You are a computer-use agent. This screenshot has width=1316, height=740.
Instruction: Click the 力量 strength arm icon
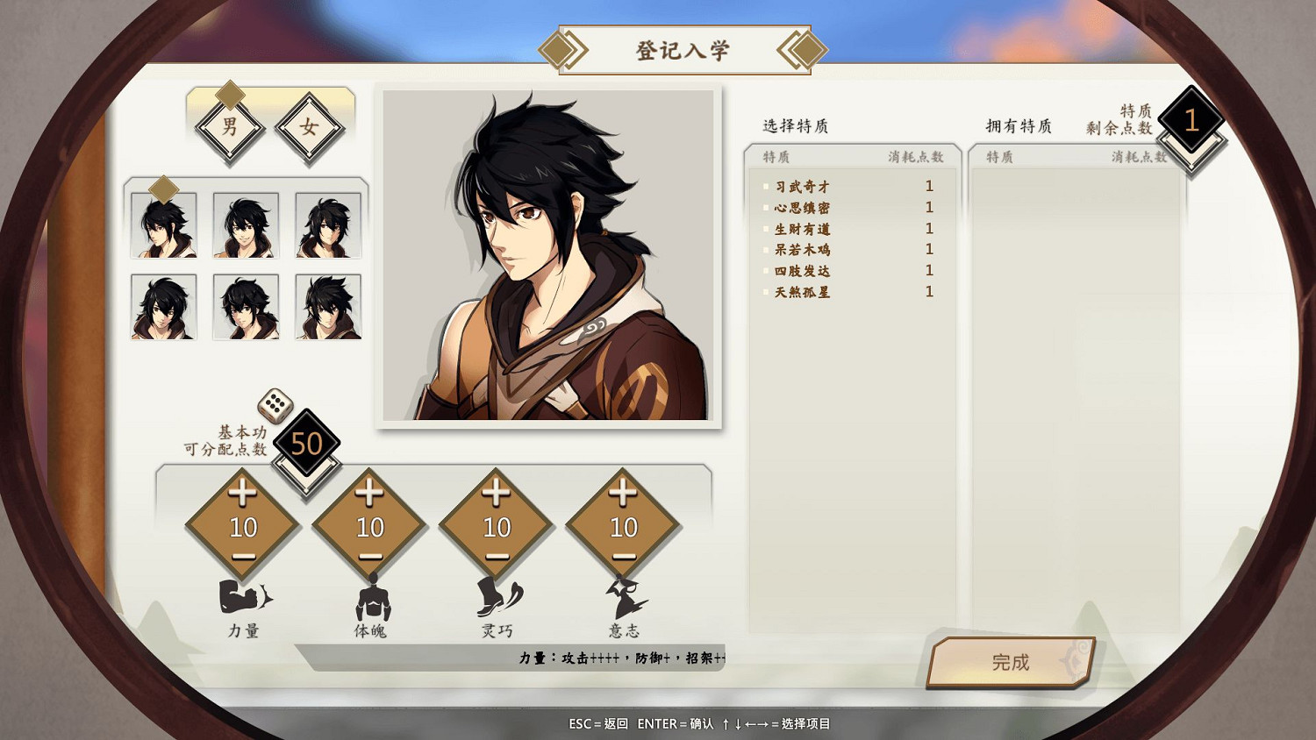point(245,597)
